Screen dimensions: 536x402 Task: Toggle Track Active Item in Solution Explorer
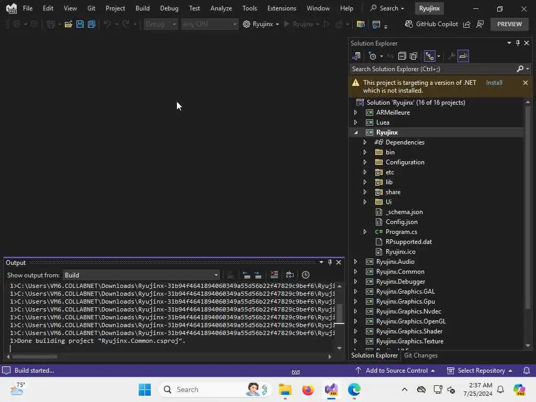click(x=430, y=56)
